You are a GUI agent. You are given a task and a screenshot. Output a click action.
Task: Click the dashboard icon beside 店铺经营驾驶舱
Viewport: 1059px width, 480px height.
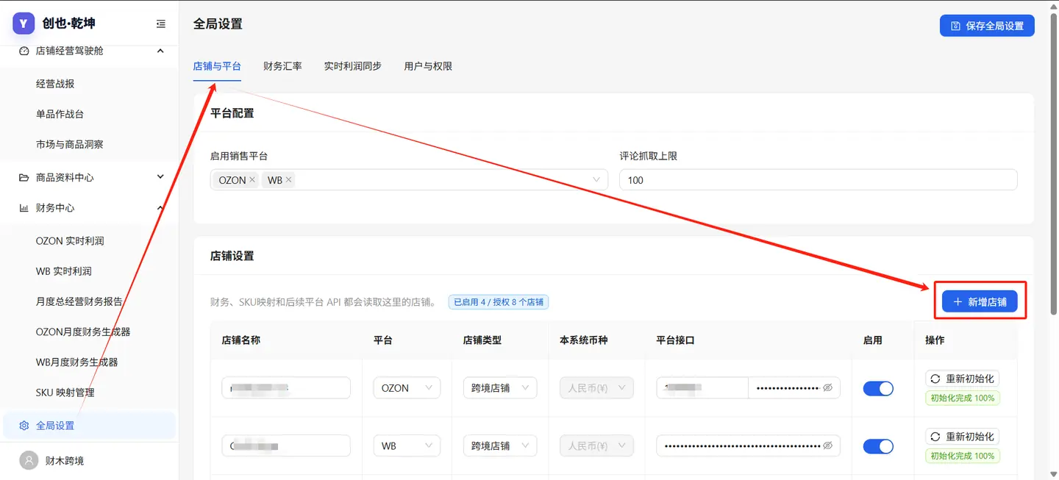[x=24, y=51]
